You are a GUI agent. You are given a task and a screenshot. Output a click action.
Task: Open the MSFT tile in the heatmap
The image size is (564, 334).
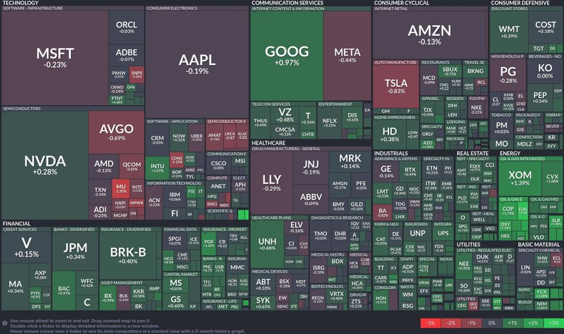coord(55,58)
